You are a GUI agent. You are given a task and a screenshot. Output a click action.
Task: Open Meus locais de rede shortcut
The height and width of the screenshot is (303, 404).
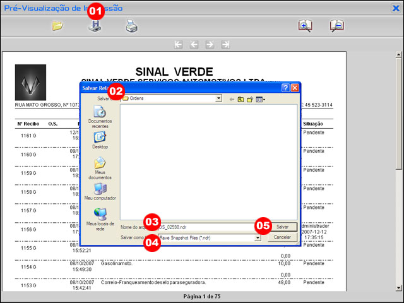(100, 220)
